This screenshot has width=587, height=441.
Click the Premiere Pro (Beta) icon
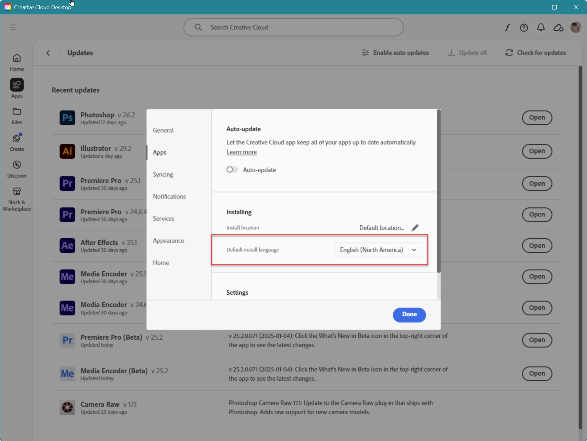coord(67,340)
